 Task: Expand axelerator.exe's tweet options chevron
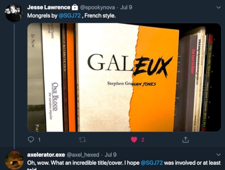218,155
